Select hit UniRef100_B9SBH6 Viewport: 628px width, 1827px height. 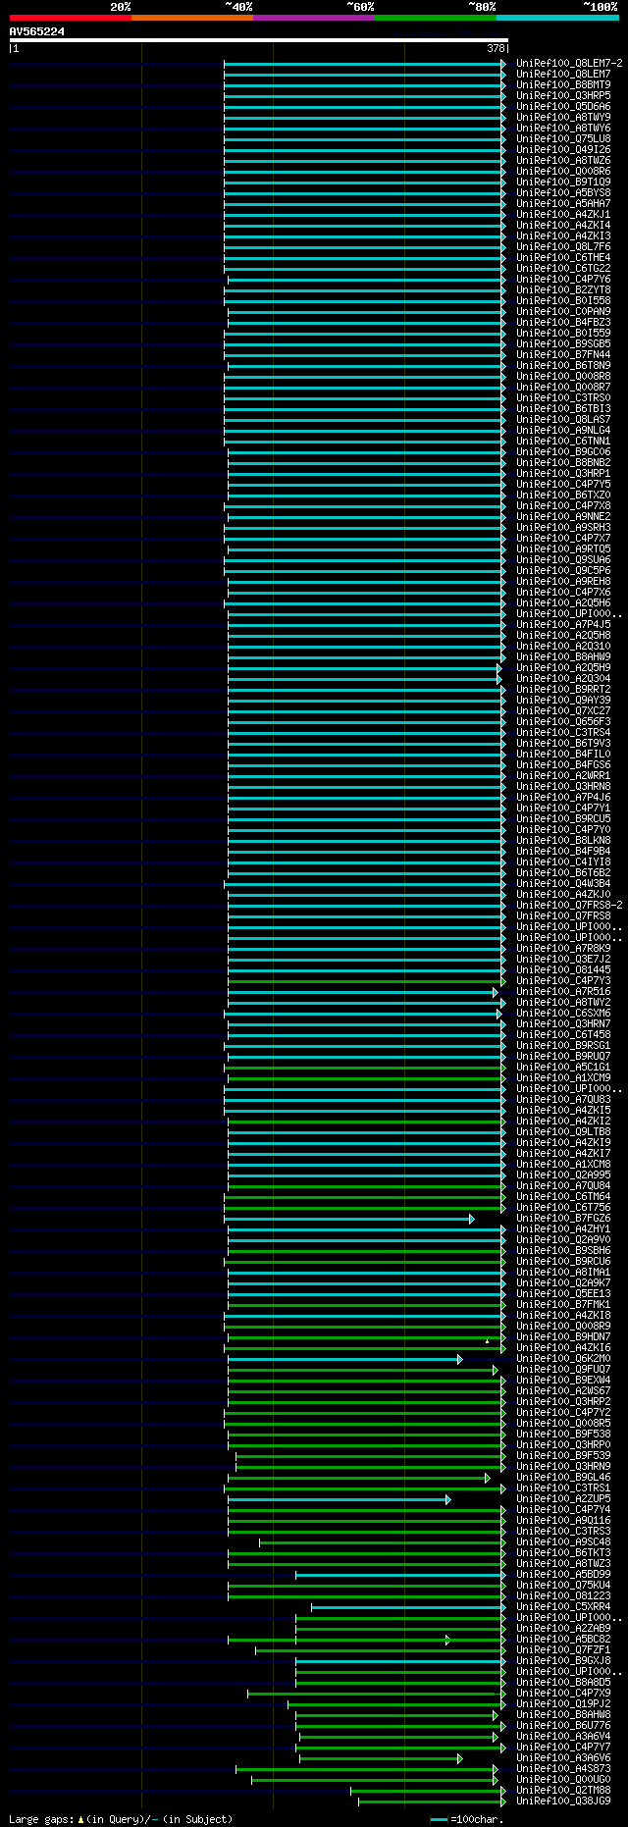(563, 1250)
